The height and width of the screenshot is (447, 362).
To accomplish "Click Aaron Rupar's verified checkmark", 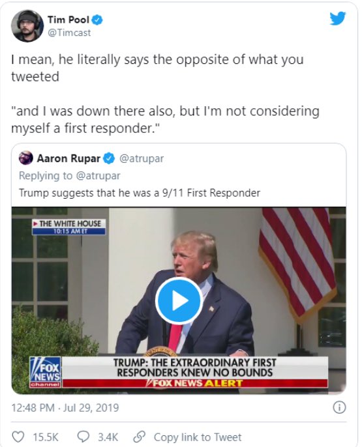I will click(x=109, y=158).
